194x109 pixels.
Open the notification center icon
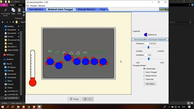189,107
